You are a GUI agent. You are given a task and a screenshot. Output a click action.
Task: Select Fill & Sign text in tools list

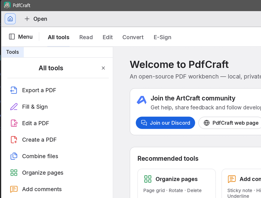click(35, 107)
